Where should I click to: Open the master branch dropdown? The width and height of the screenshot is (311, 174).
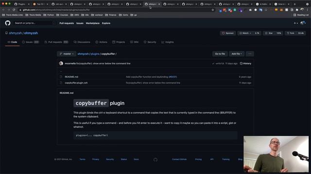67,54
